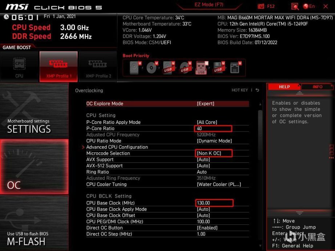
Task: Expand Advanced CPU Configuration submenu
Action: pos(117,147)
